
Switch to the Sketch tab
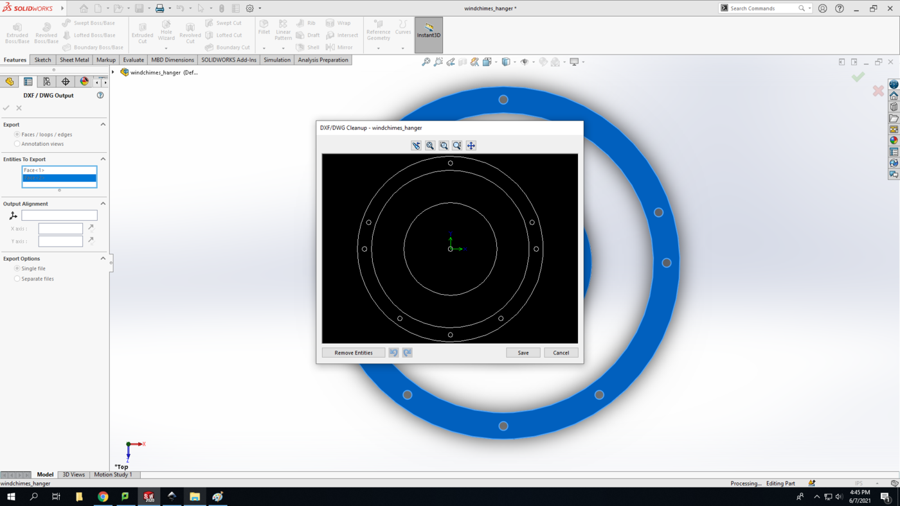(x=42, y=60)
